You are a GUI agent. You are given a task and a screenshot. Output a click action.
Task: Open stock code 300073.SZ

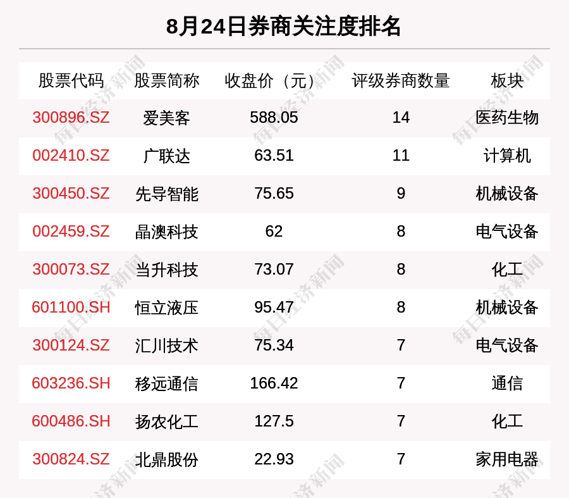point(71,270)
